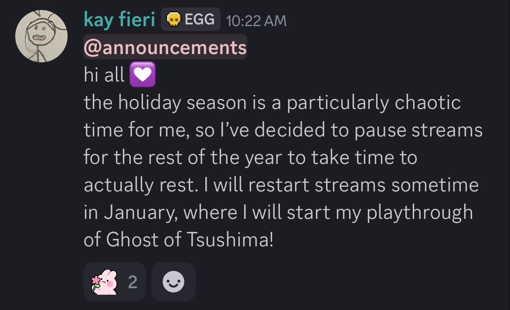Click the yellow skull icon in the EGG tag
Viewport: 510px width, 310px height.
click(174, 20)
